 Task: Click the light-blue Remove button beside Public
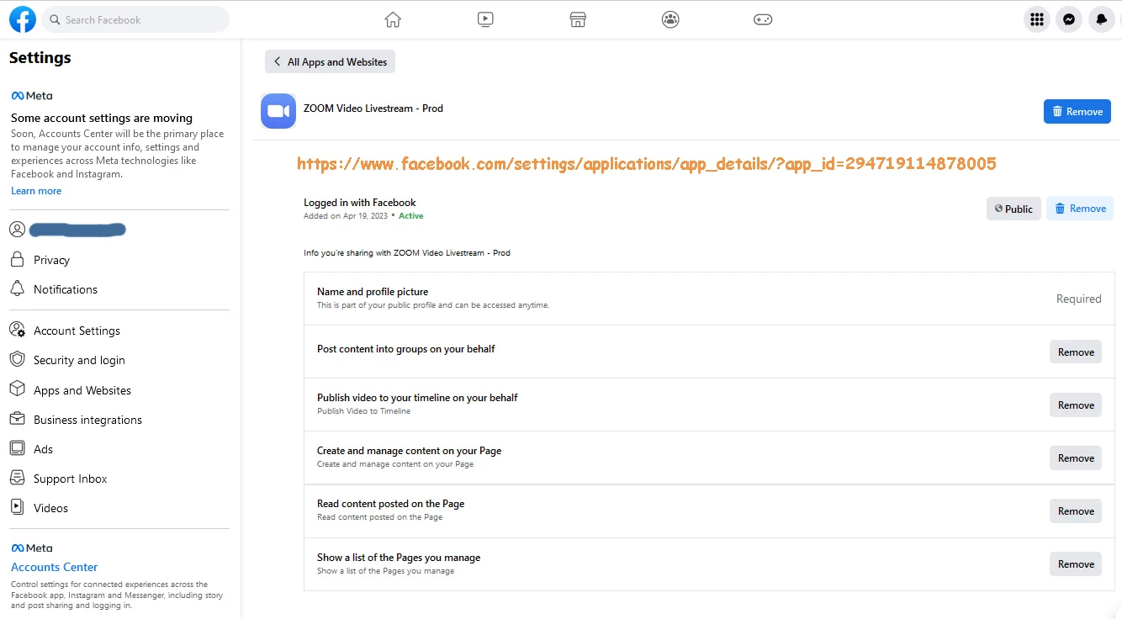tap(1080, 209)
